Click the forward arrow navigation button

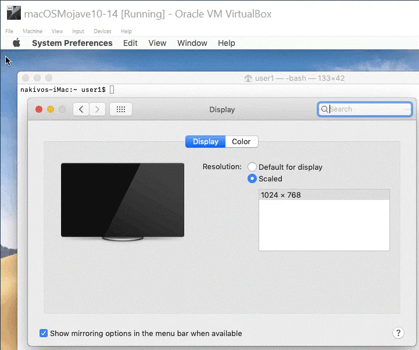coord(97,109)
